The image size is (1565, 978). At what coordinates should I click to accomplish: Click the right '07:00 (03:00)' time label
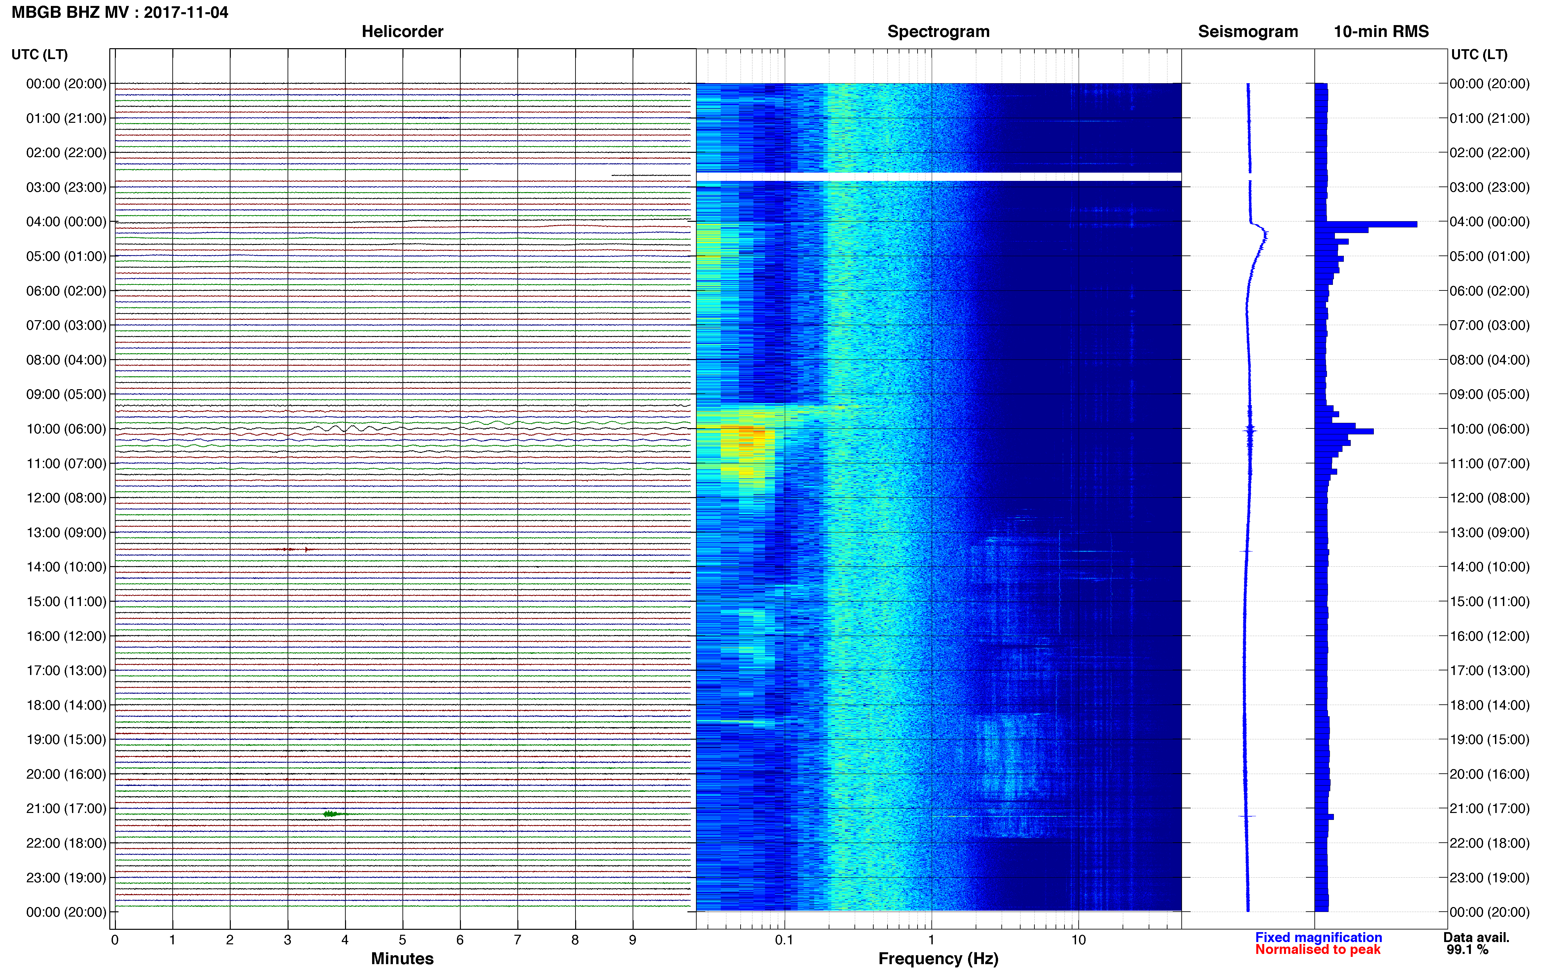pos(1489,325)
